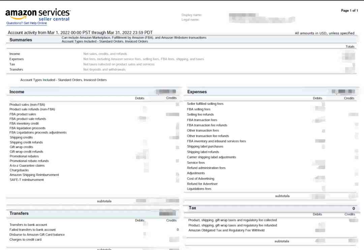
Task: Click the Tax section header
Action: coord(192,208)
